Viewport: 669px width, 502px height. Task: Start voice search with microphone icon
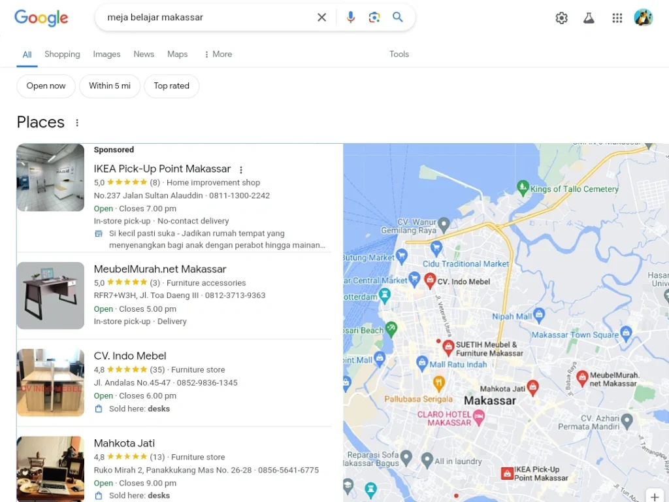click(x=351, y=18)
